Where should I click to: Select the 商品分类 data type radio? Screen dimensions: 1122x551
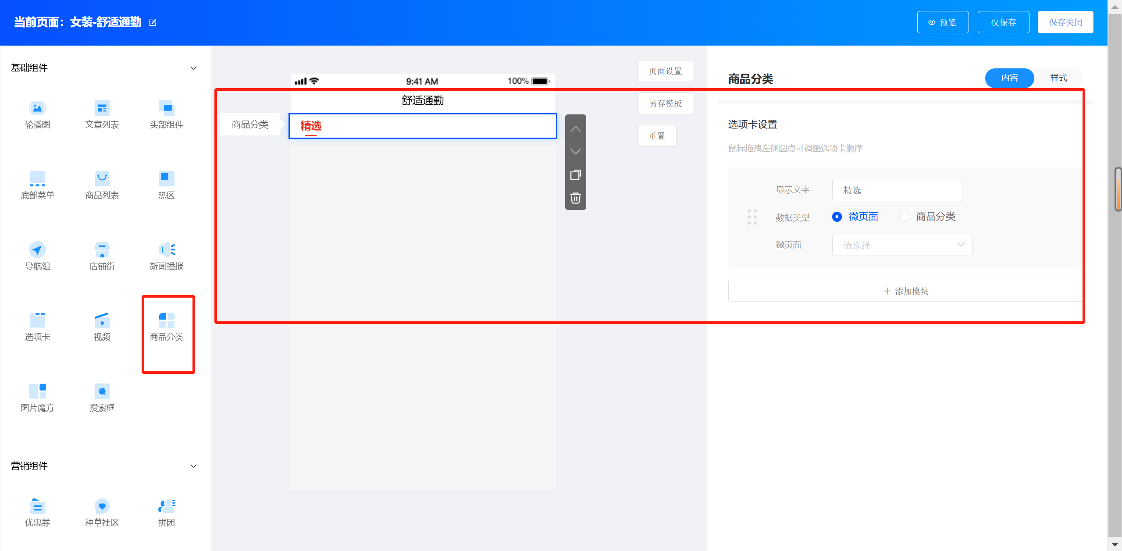click(x=904, y=217)
